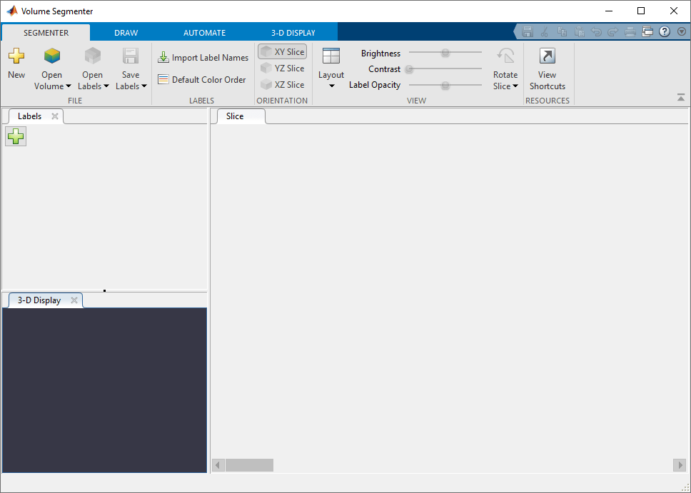This screenshot has width=691, height=493.
Task: Open the Layout dropdown
Action: tap(331, 68)
